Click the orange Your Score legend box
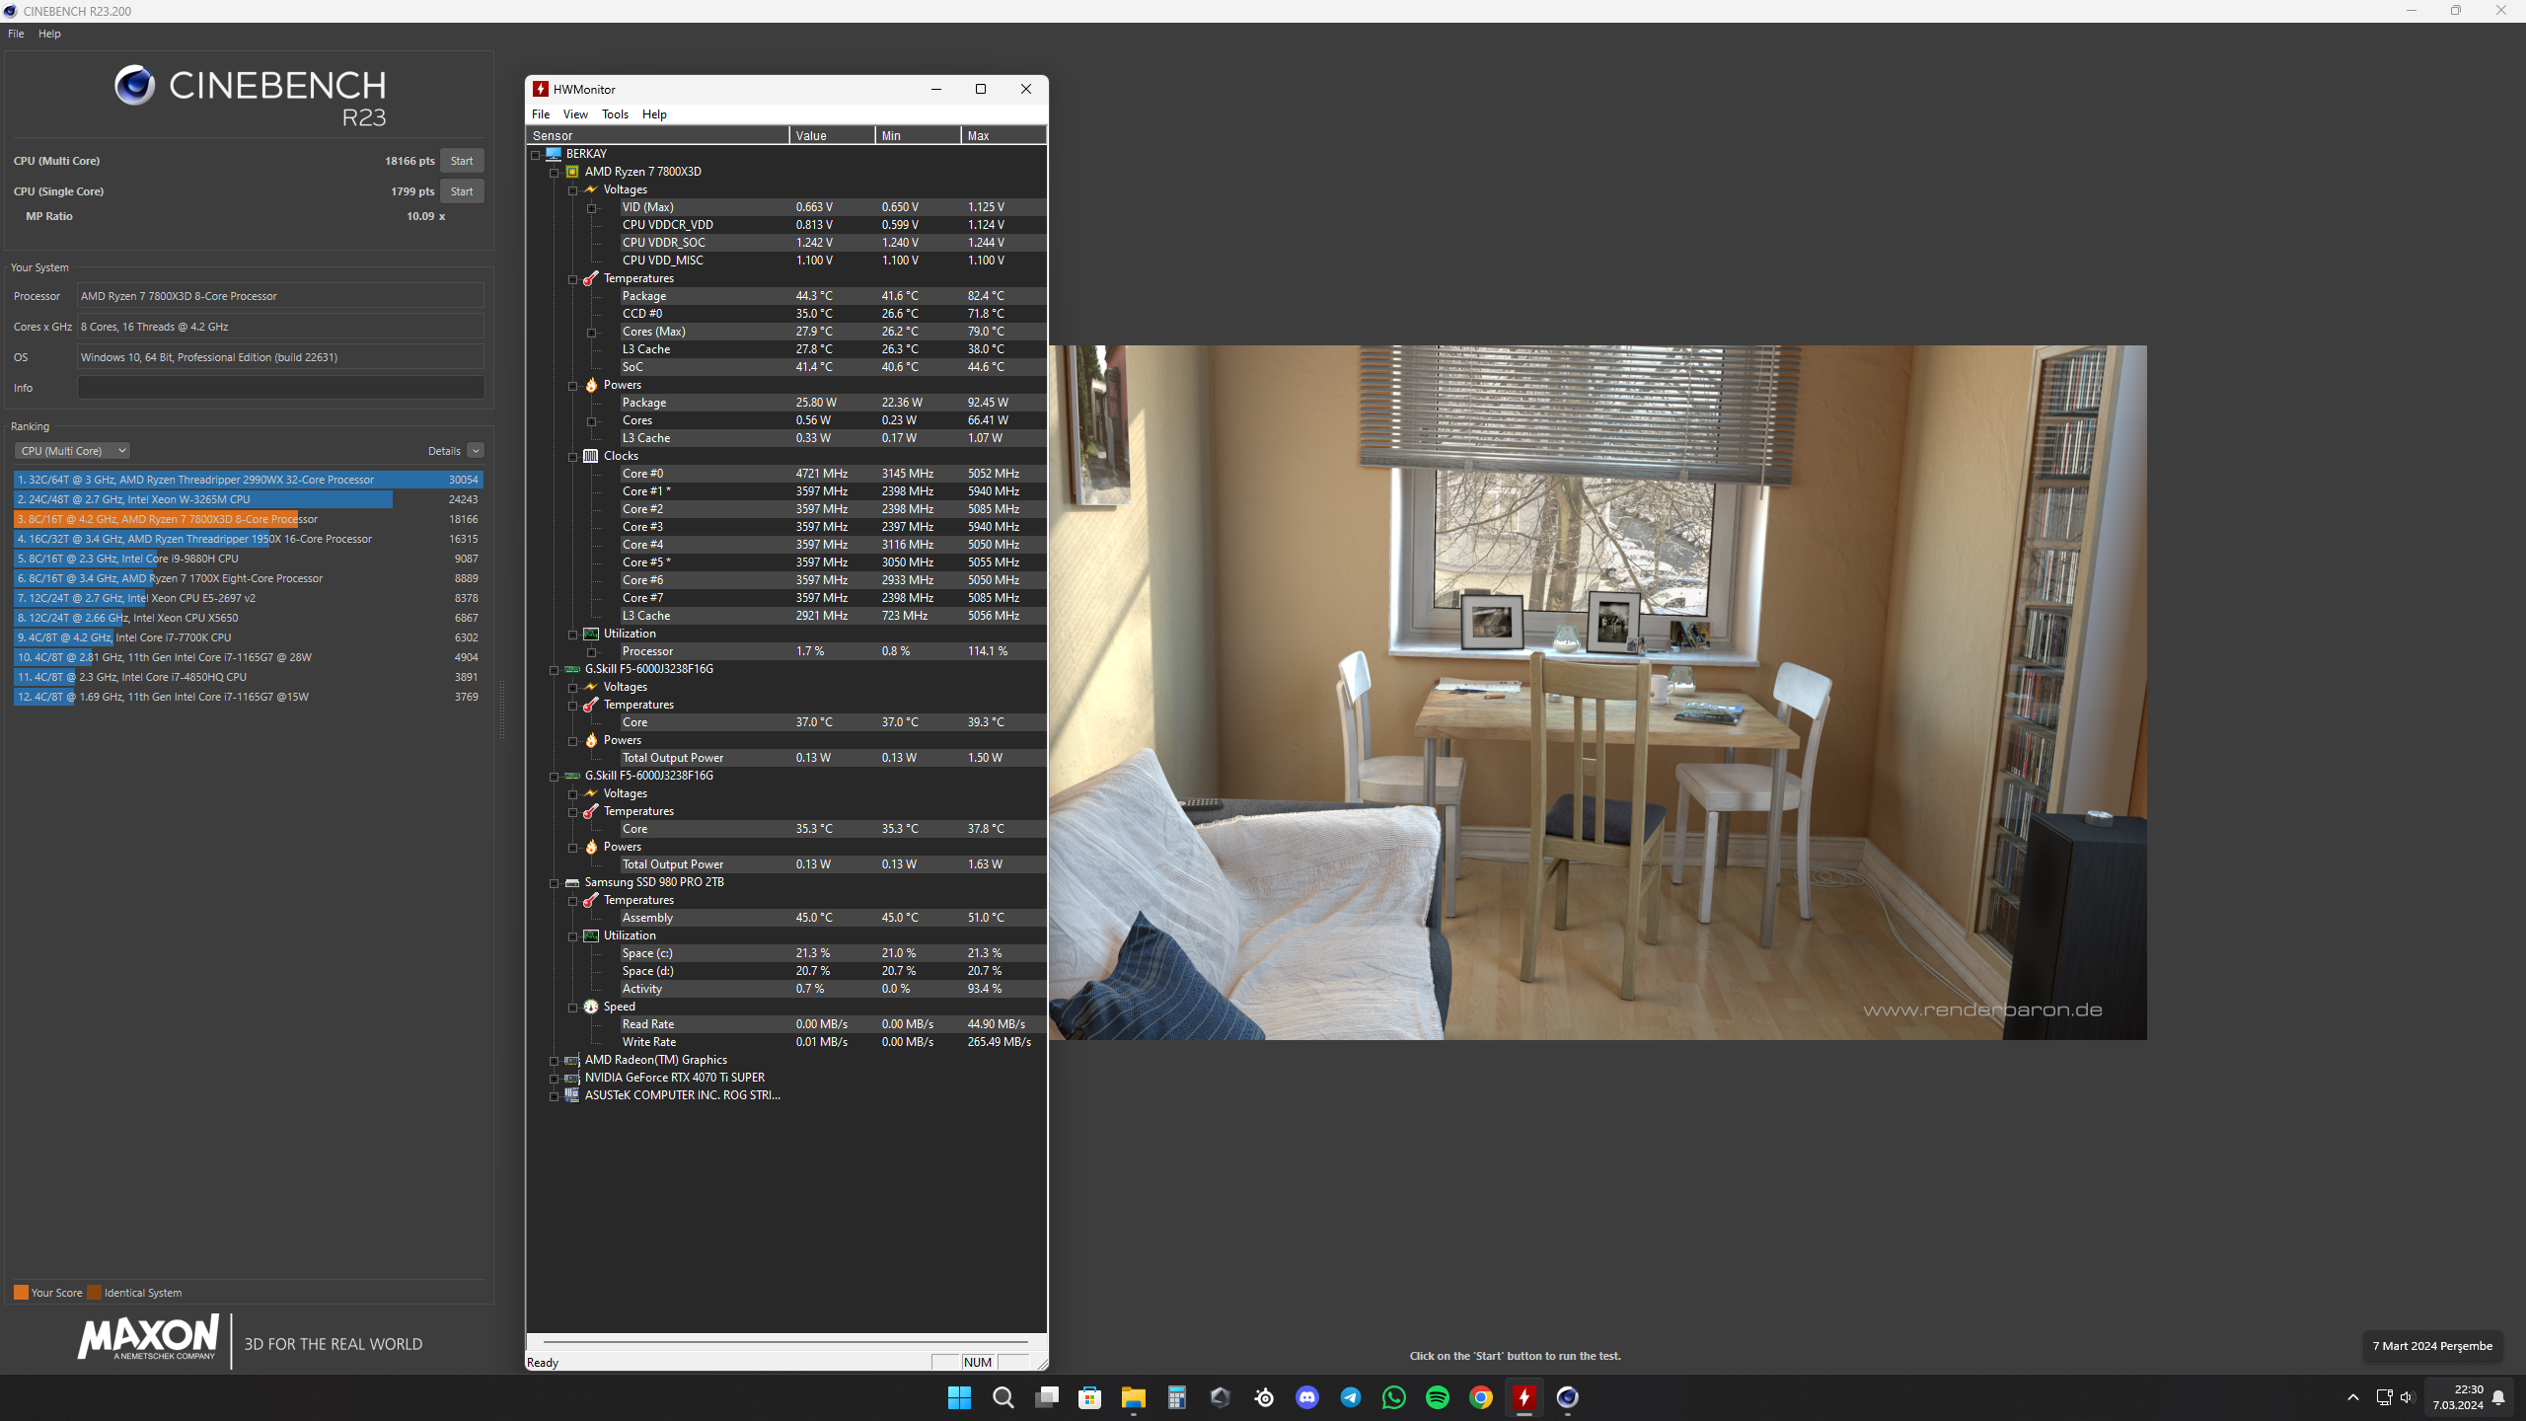Image resolution: width=2526 pixels, height=1421 pixels. 21,1293
